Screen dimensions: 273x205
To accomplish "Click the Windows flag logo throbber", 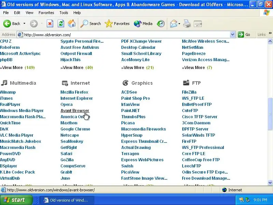I will tap(267, 13).
